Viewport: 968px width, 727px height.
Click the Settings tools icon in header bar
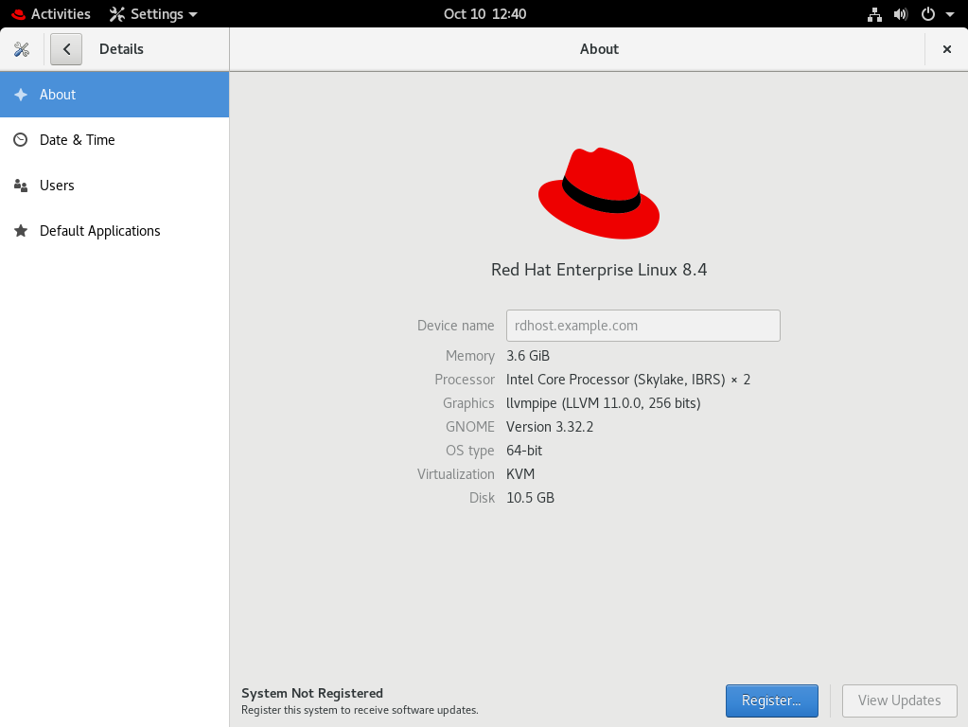point(22,49)
